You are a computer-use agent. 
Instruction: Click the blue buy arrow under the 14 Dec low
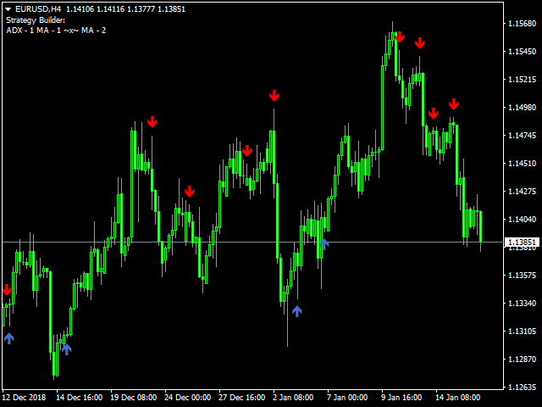click(67, 349)
